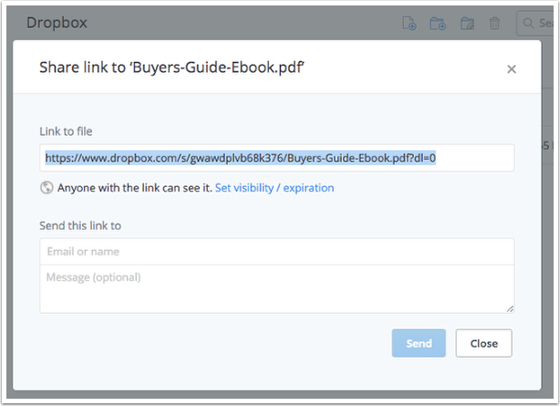Viewport: 560px width, 406px height.
Task: Focus the Email or name field
Action: (276, 252)
